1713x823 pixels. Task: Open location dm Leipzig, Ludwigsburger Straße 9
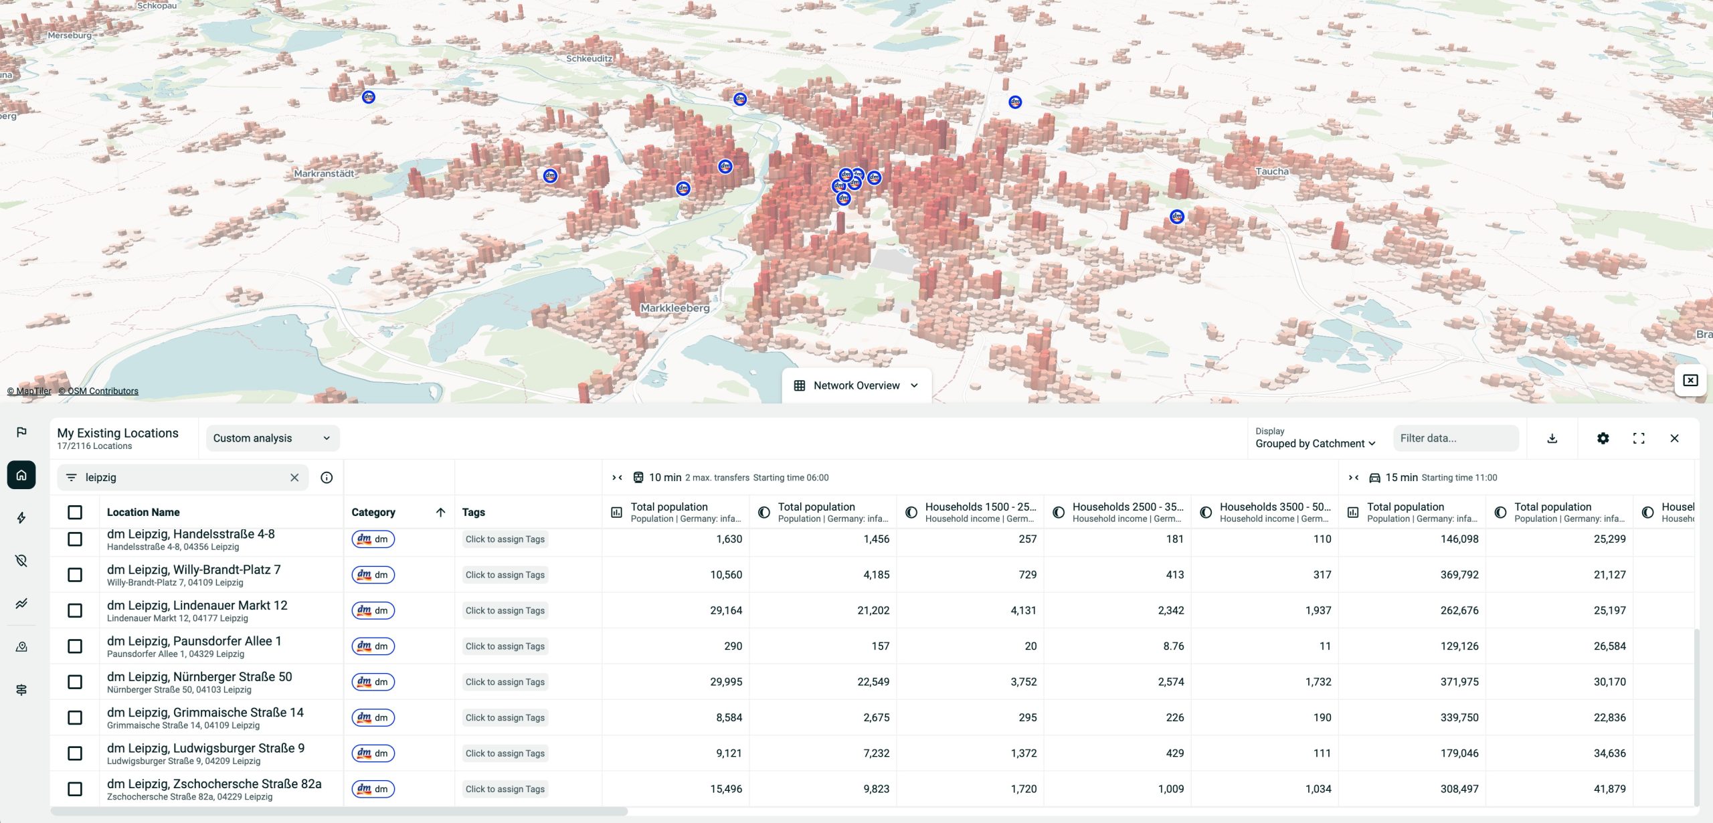click(205, 749)
